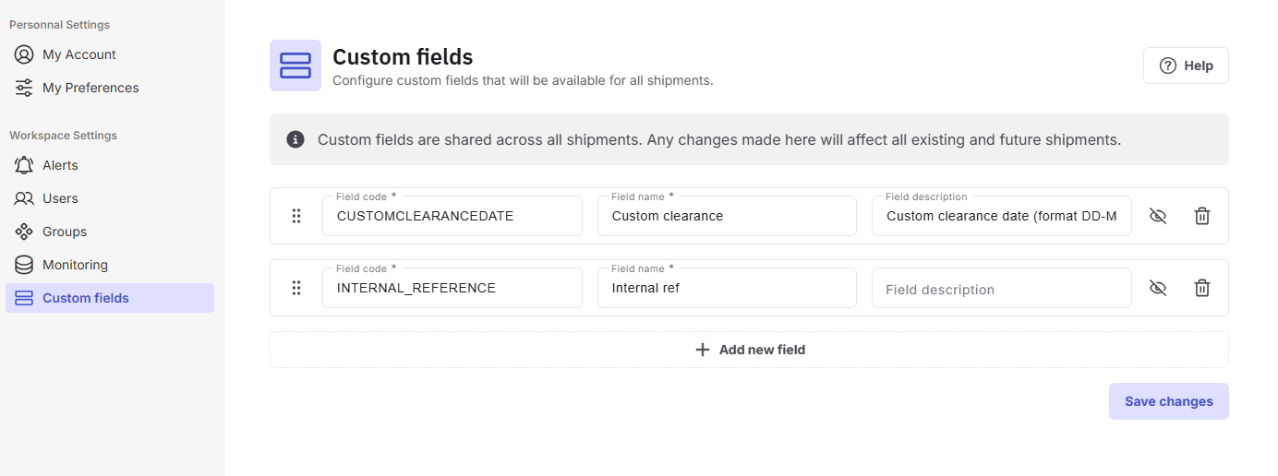The width and height of the screenshot is (1278, 476).
Task: Click the info icon in the notice banner
Action: click(295, 140)
